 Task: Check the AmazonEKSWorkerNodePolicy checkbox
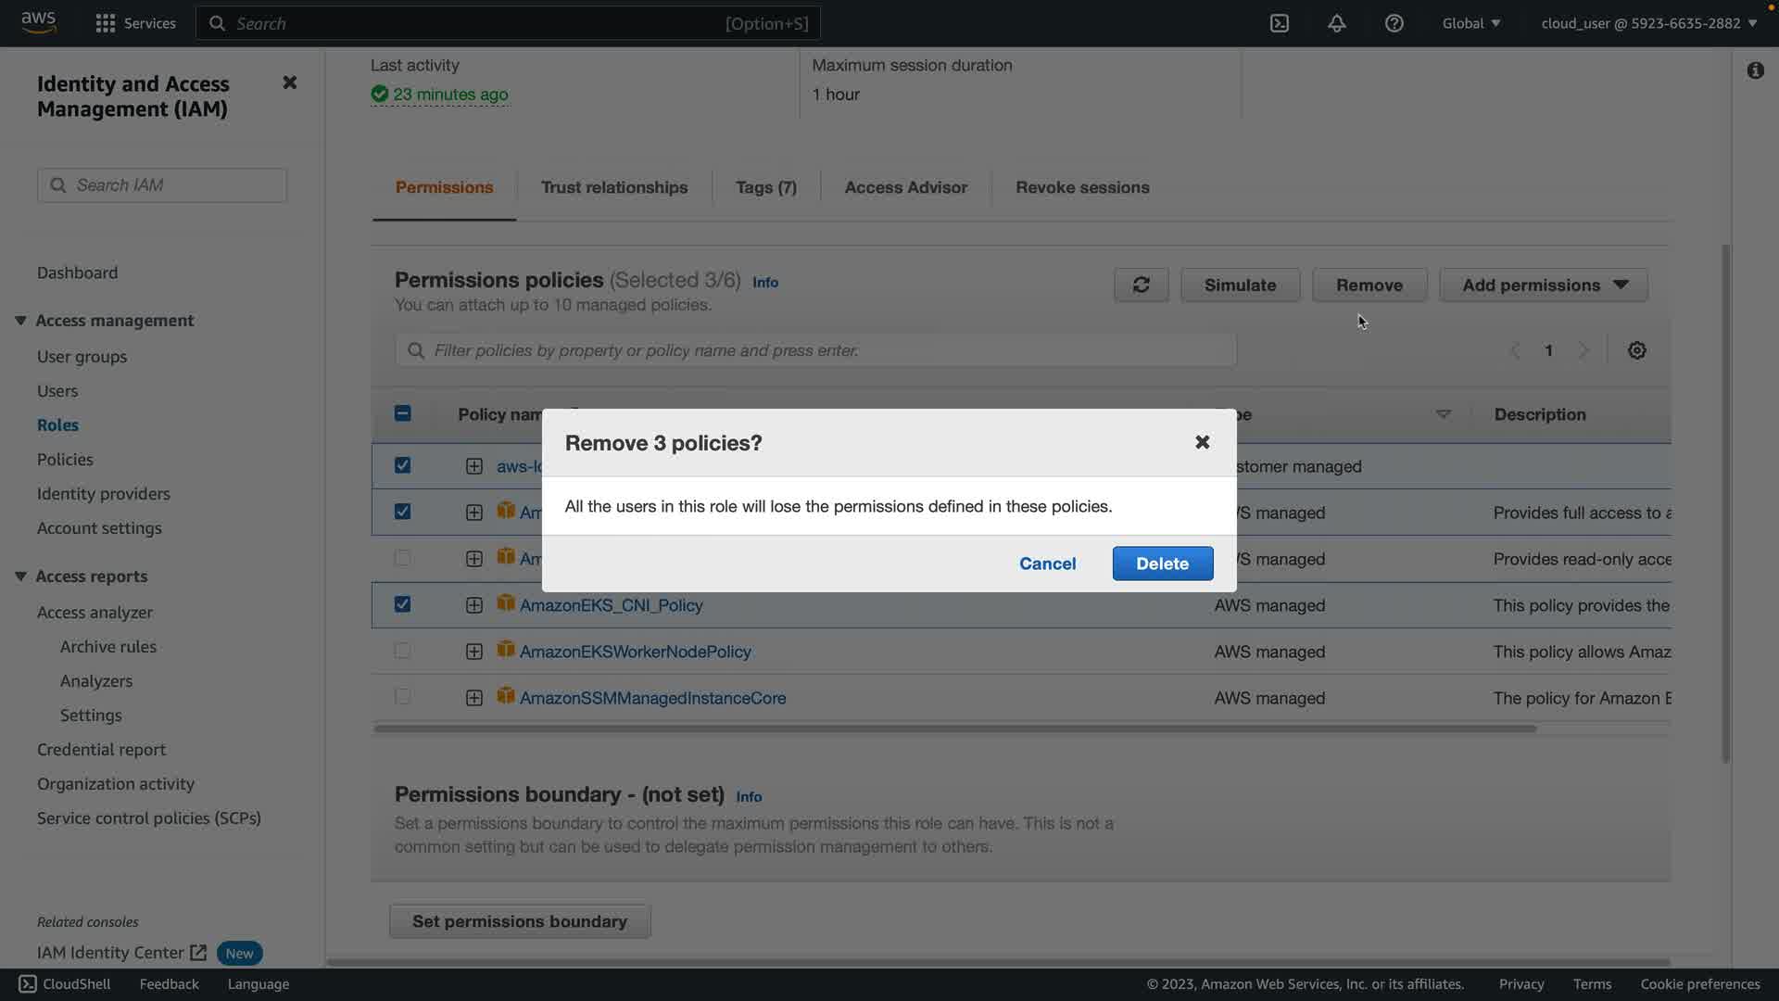[x=402, y=651]
